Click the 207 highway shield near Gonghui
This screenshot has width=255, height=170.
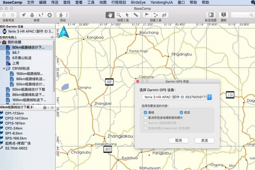point(109,82)
